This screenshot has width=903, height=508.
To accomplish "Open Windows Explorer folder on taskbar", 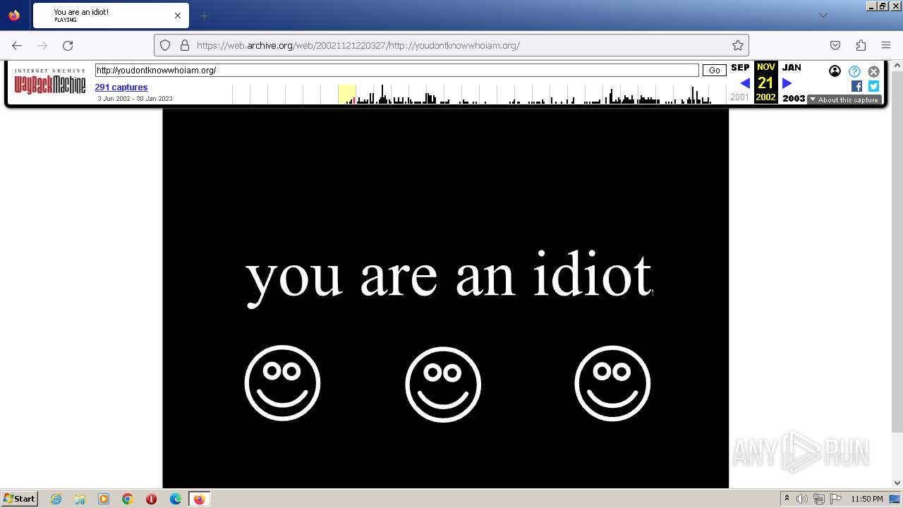I will (x=80, y=499).
